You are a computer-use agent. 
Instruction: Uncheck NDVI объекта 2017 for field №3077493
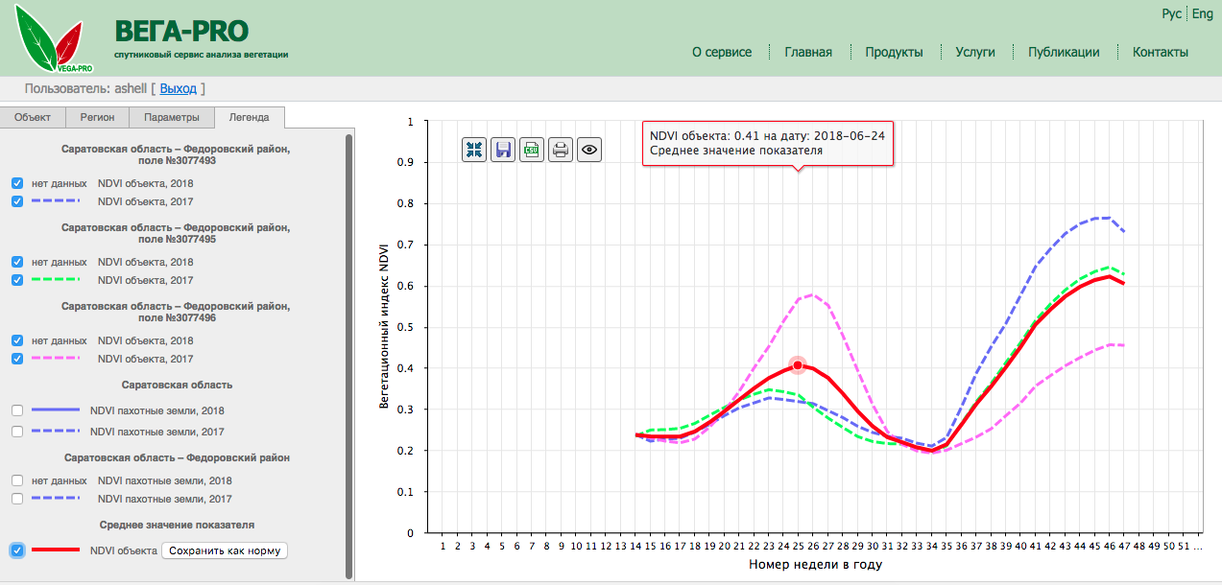click(x=17, y=201)
